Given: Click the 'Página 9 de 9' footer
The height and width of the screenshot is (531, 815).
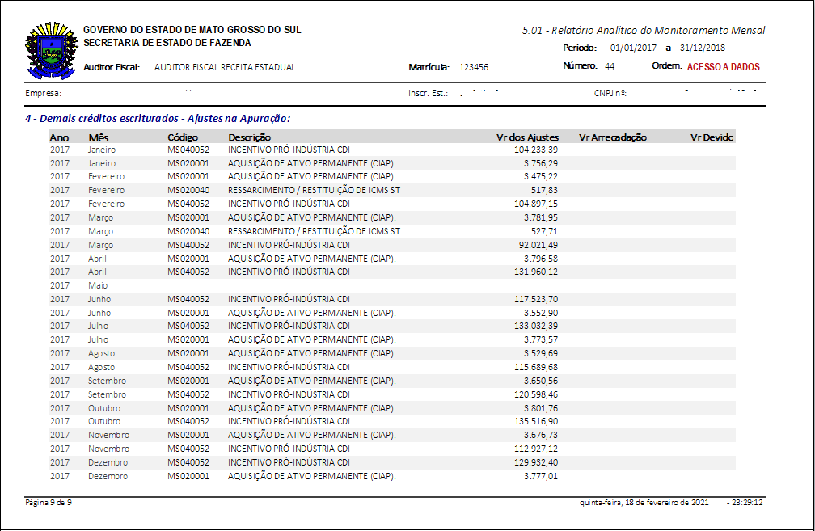Looking at the screenshot, I should (49, 503).
